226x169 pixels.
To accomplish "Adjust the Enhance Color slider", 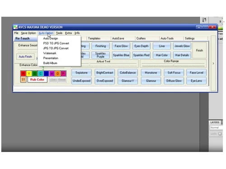I will tap(43, 69).
